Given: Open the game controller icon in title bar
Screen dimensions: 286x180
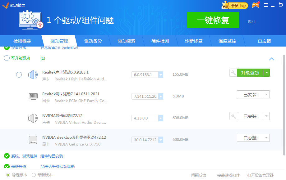Looking at the screenshot, I should (x=256, y=5).
